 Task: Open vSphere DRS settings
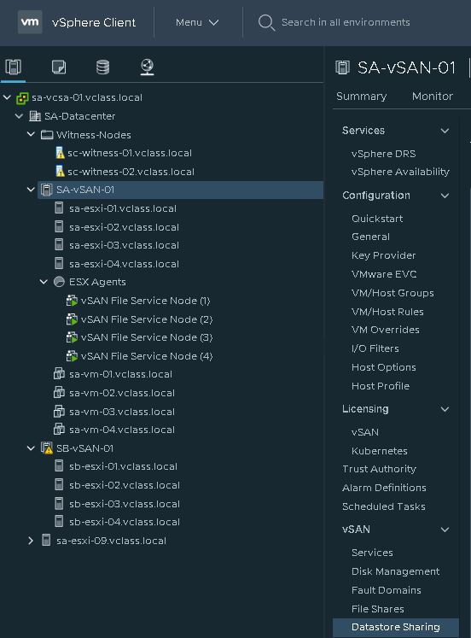384,154
